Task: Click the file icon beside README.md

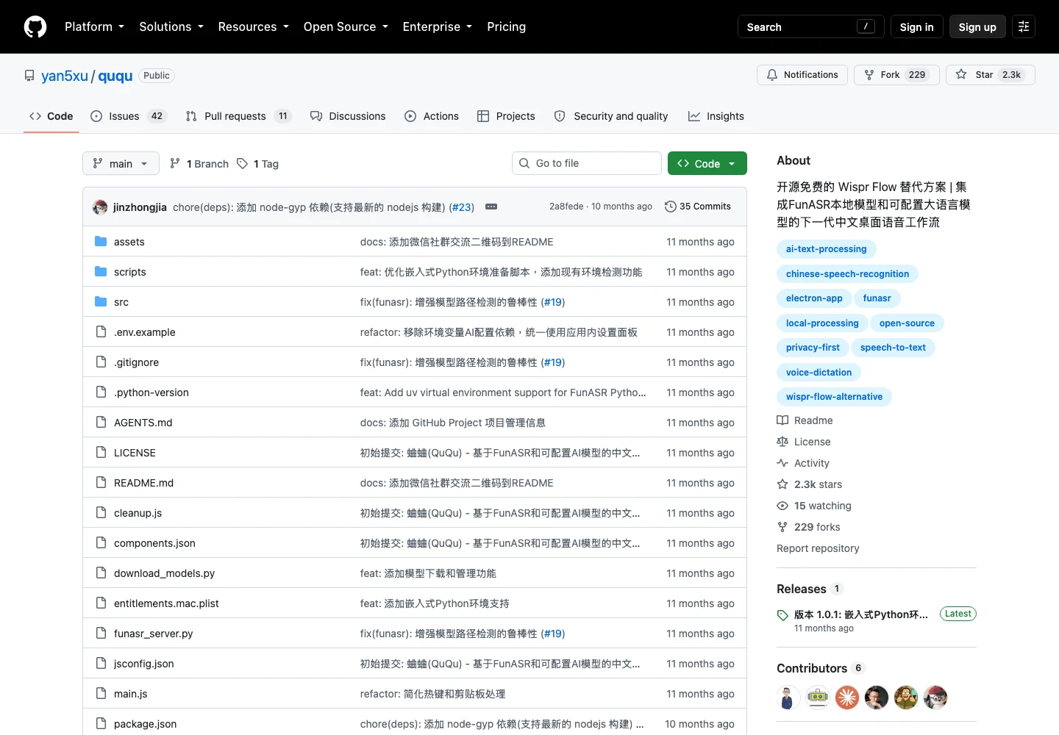Action: [101, 483]
